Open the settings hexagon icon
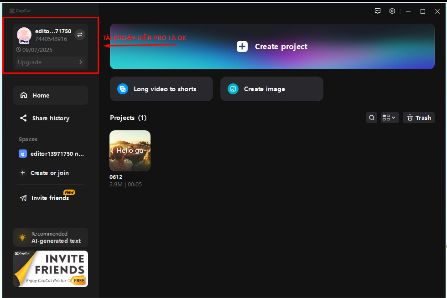Image resolution: width=447 pixels, height=298 pixels. pyautogui.click(x=392, y=11)
